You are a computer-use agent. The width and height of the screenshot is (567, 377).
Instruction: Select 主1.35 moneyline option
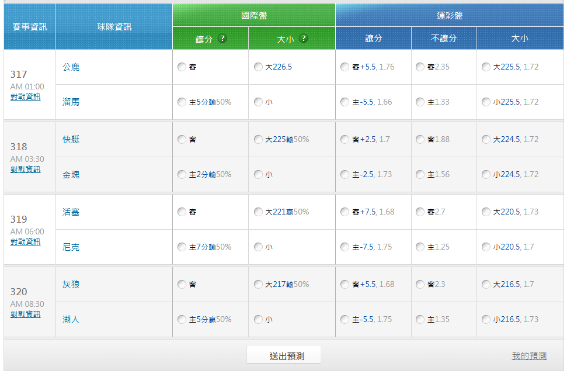tap(420, 320)
